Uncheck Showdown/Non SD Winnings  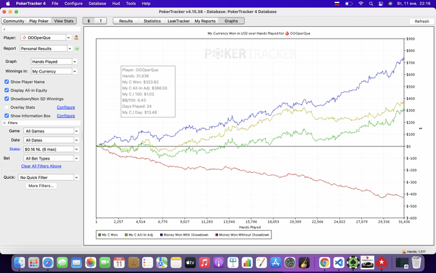tap(7, 99)
